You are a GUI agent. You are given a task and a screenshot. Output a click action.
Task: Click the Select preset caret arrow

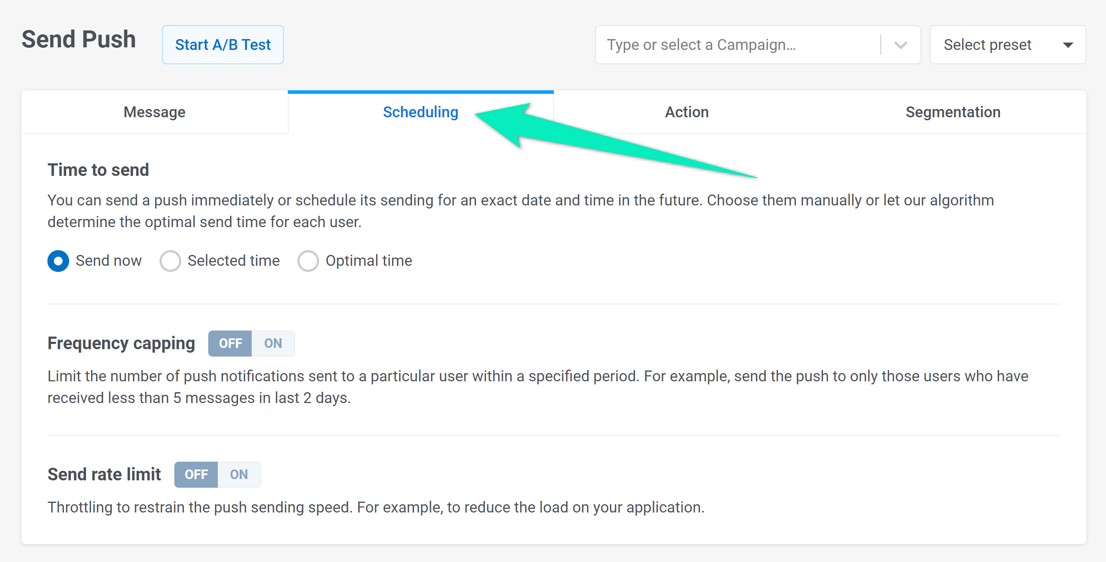(1068, 45)
